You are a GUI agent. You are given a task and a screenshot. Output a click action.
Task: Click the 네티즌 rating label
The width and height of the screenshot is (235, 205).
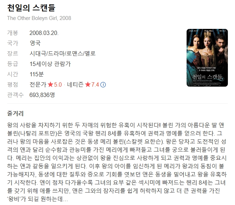[x=75, y=84]
